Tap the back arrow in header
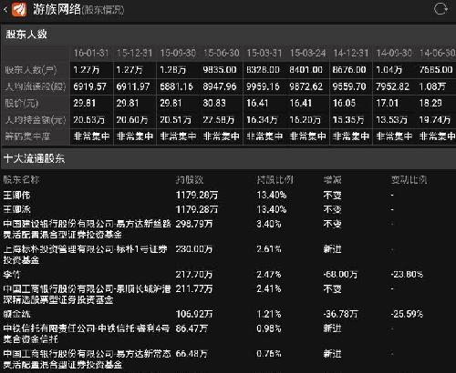 tap(5, 10)
